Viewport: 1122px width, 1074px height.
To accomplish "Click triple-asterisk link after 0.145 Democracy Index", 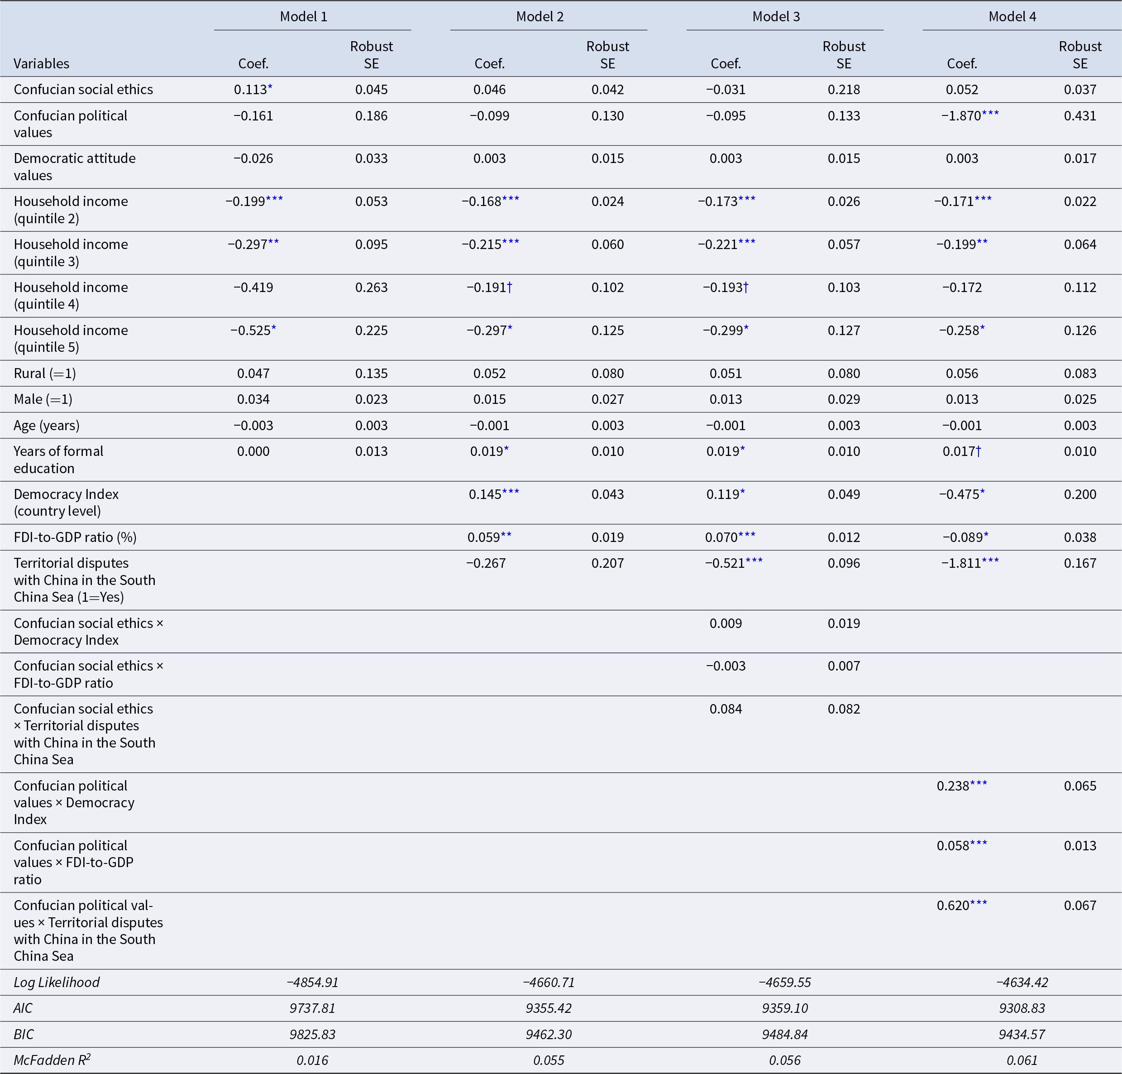I will tap(511, 492).
